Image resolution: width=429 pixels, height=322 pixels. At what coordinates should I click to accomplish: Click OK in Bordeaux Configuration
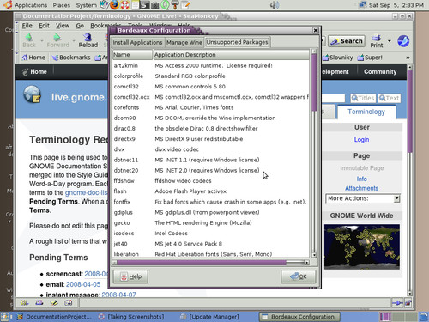pyautogui.click(x=298, y=276)
